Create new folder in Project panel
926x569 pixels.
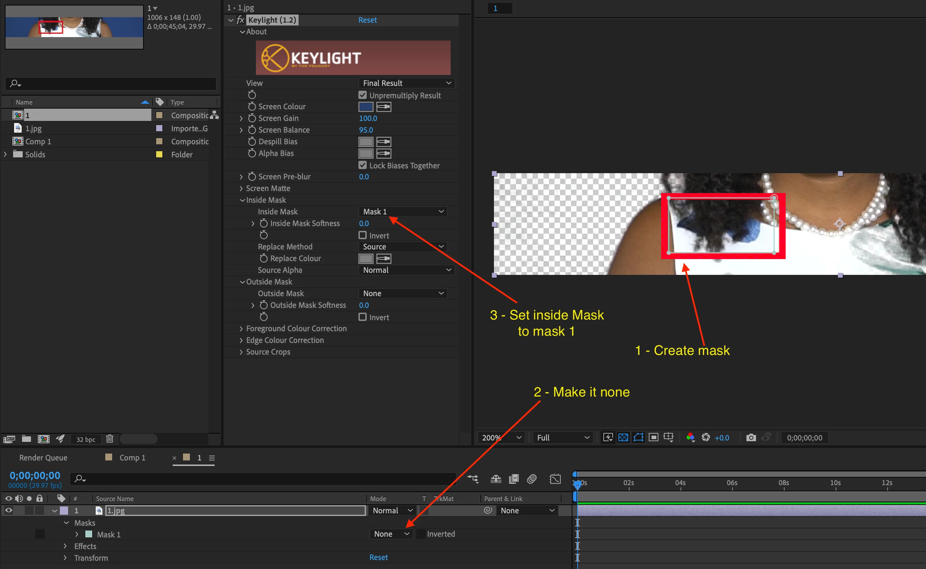pyautogui.click(x=26, y=438)
